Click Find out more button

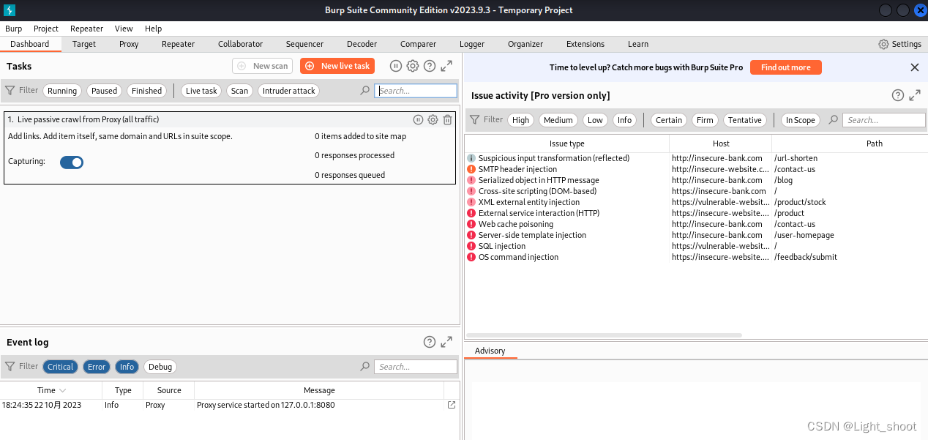click(x=786, y=67)
